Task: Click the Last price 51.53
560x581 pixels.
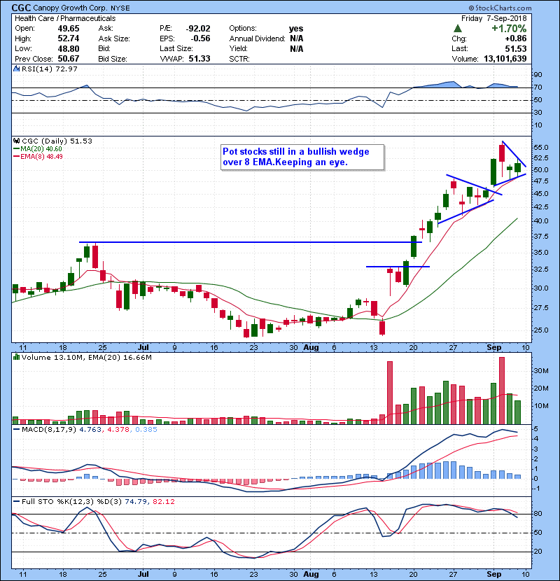Action: tap(515, 48)
